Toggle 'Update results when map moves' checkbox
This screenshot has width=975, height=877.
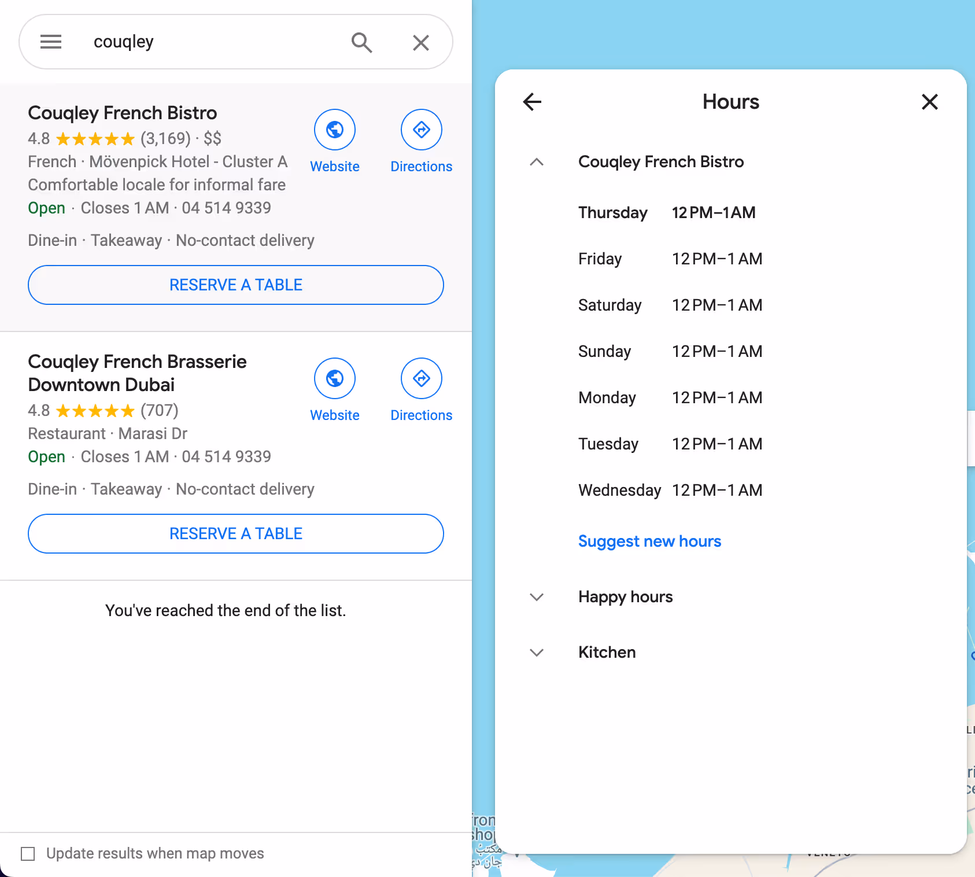pos(28,854)
